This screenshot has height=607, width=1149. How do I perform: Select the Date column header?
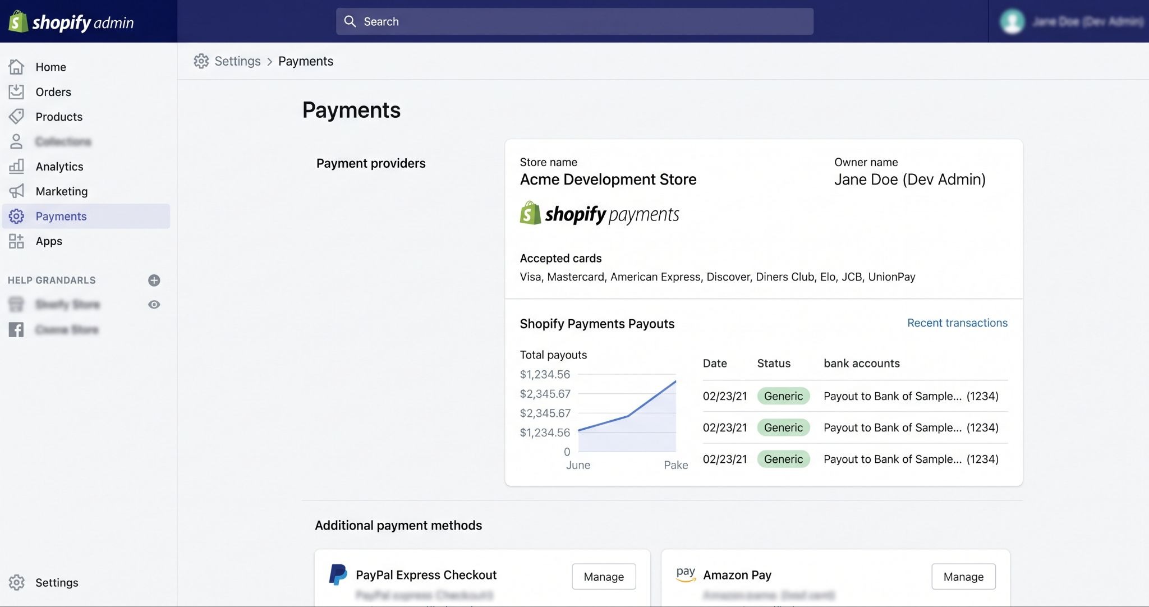[715, 363]
